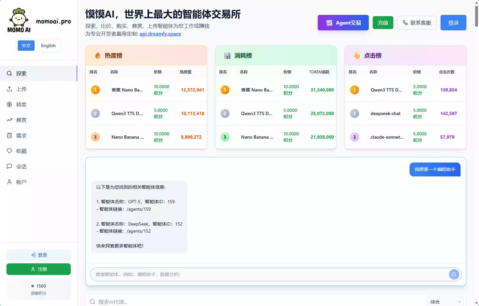Click the pointing hand icon on 点击榜 header
479x306 pixels.
click(357, 56)
